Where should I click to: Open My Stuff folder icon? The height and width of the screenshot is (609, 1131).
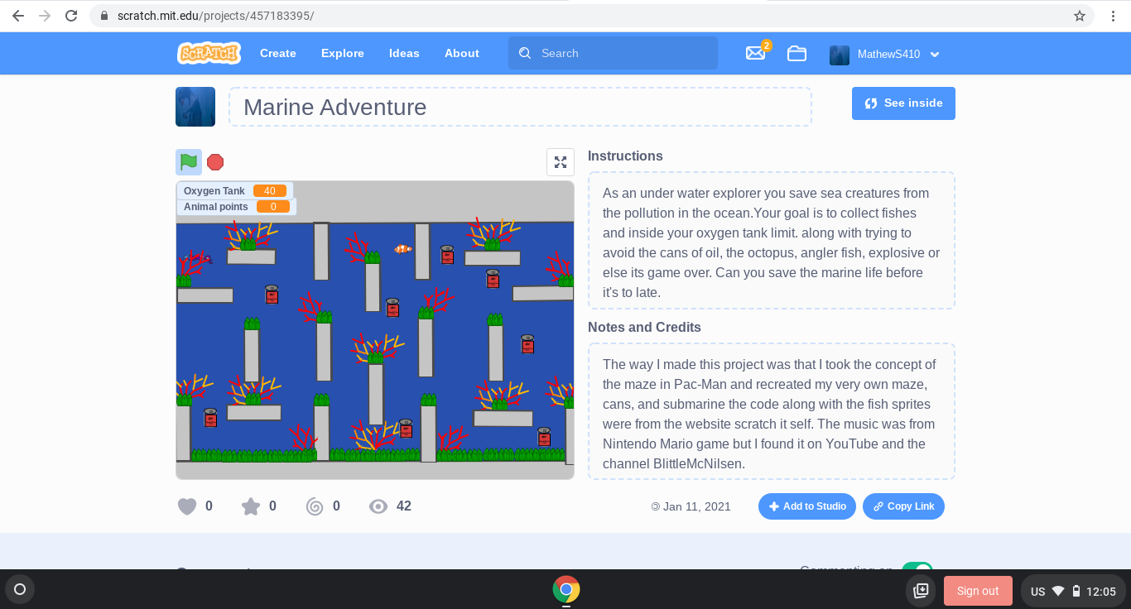pyautogui.click(x=797, y=53)
